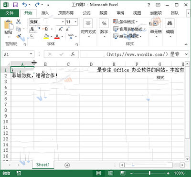Open the clipboard group dialog launcher
Image resolution: width=191 pixels, height=177 pixels.
click(25, 44)
